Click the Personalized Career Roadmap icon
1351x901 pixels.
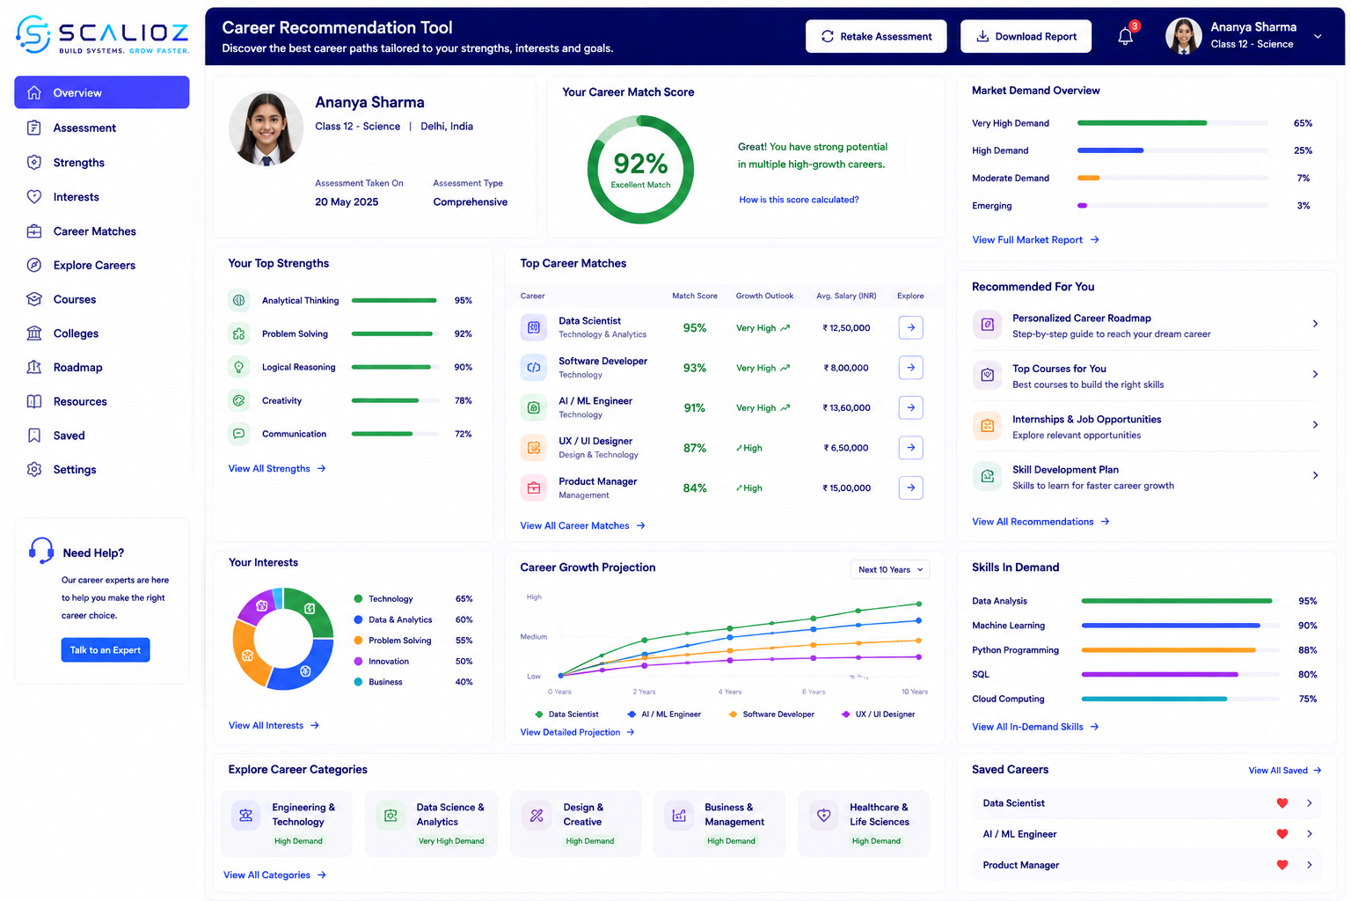(988, 325)
